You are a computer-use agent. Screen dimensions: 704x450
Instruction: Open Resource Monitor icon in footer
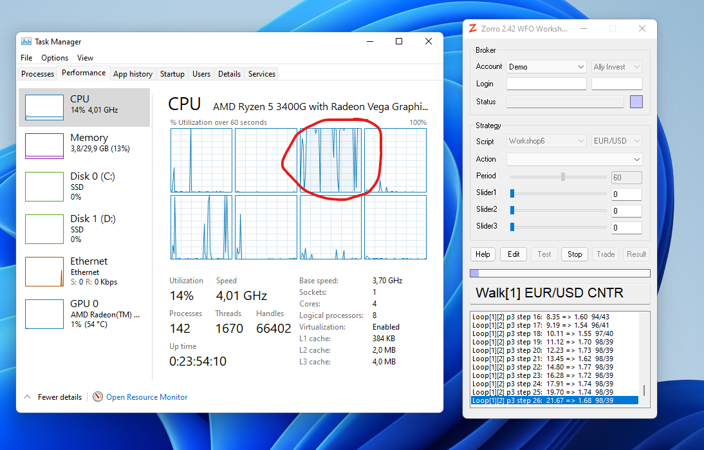pos(98,397)
